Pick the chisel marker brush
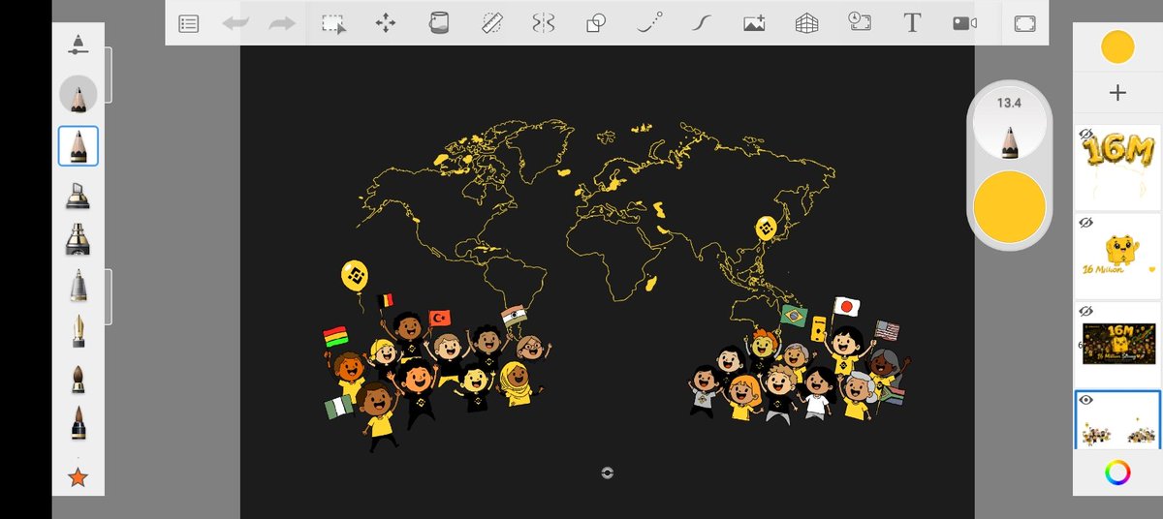Viewport: 1163px width, 519px height. 78,197
